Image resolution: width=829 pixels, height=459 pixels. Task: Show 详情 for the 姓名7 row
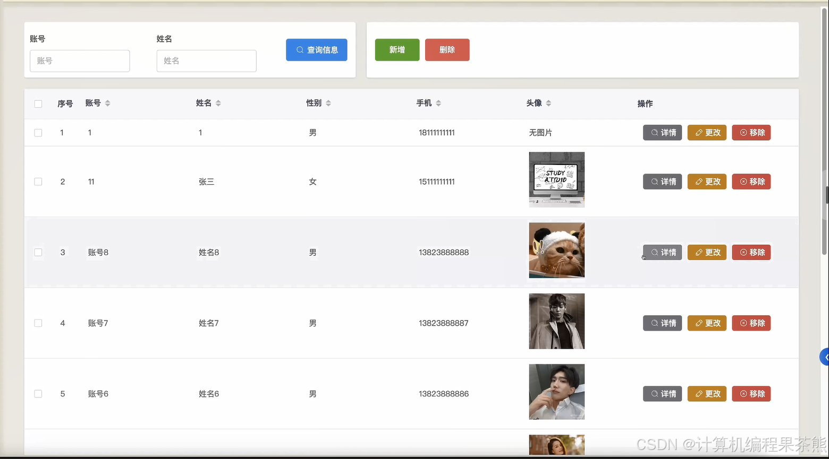pyautogui.click(x=663, y=323)
